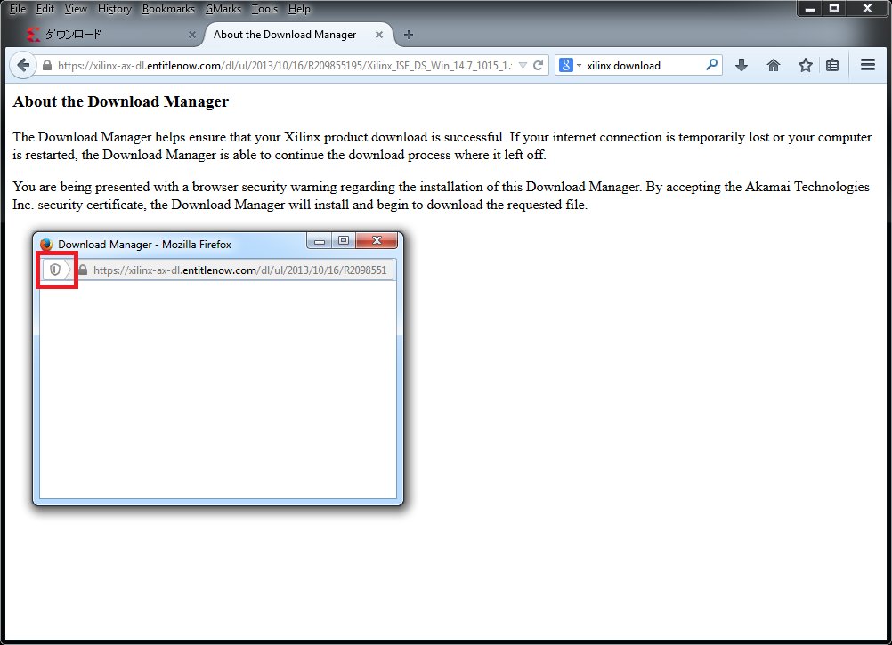The width and height of the screenshot is (892, 645).
Task: Open the Downloads panel arrow icon
Action: pyautogui.click(x=742, y=65)
